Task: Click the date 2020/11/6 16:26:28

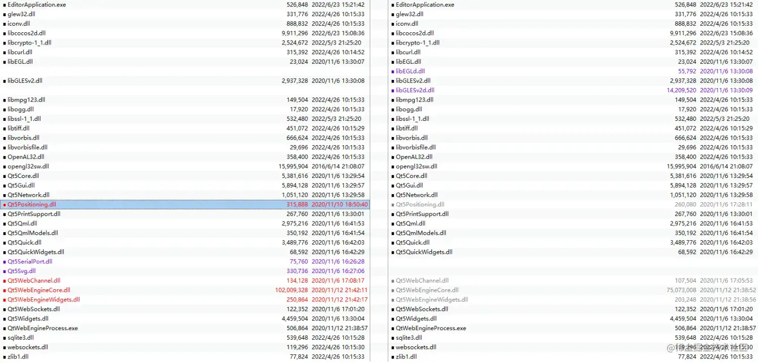Action: (338, 262)
